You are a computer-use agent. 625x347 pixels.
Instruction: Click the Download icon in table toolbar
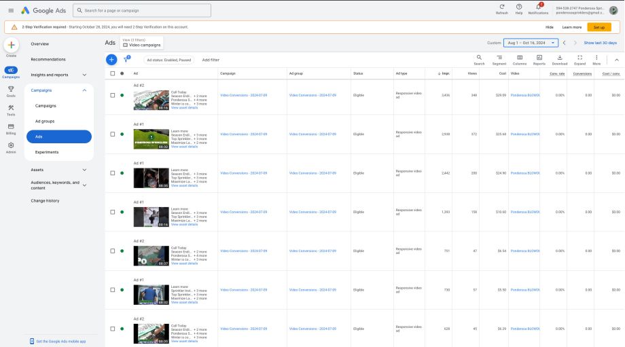[x=559, y=58]
